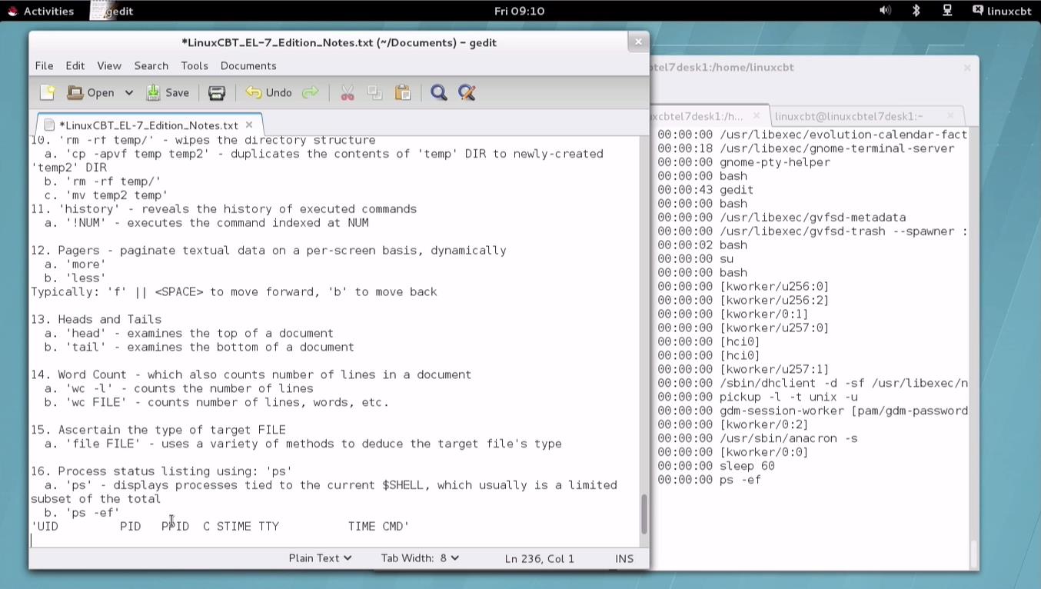This screenshot has height=589, width=1041.
Task: Click line '15. Ascertain the type'
Action: pos(158,430)
